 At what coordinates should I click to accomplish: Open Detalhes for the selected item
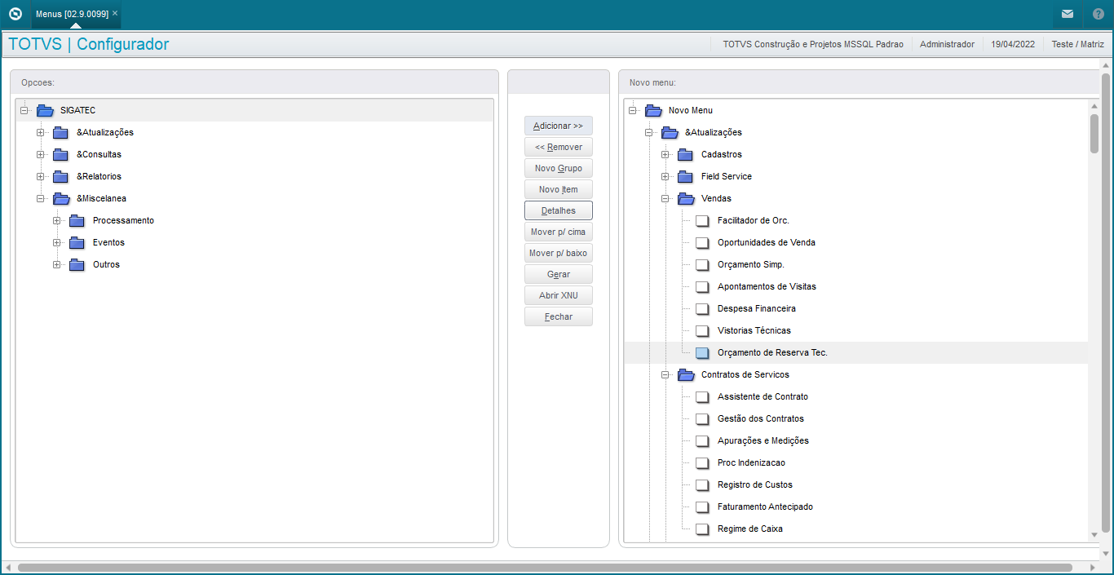tap(559, 210)
